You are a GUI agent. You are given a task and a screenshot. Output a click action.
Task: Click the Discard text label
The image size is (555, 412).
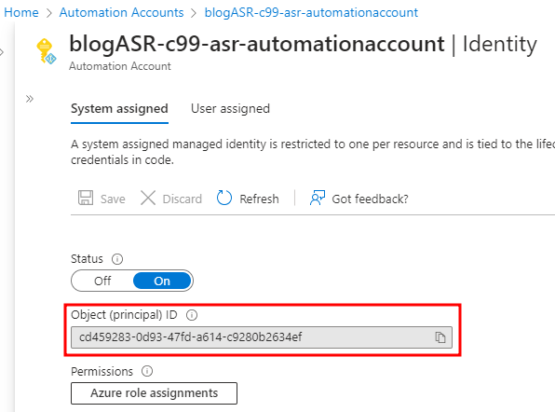point(182,199)
